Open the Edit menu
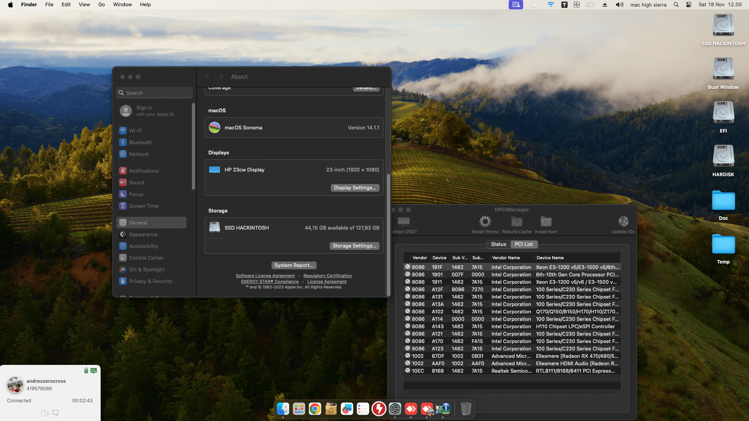 (66, 5)
